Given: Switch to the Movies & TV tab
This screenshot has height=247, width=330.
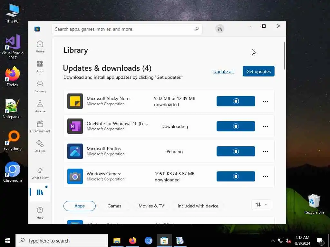Looking at the screenshot, I should (151, 206).
